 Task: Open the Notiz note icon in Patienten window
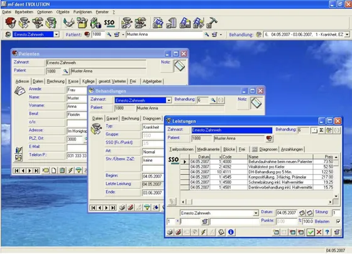tap(179, 66)
